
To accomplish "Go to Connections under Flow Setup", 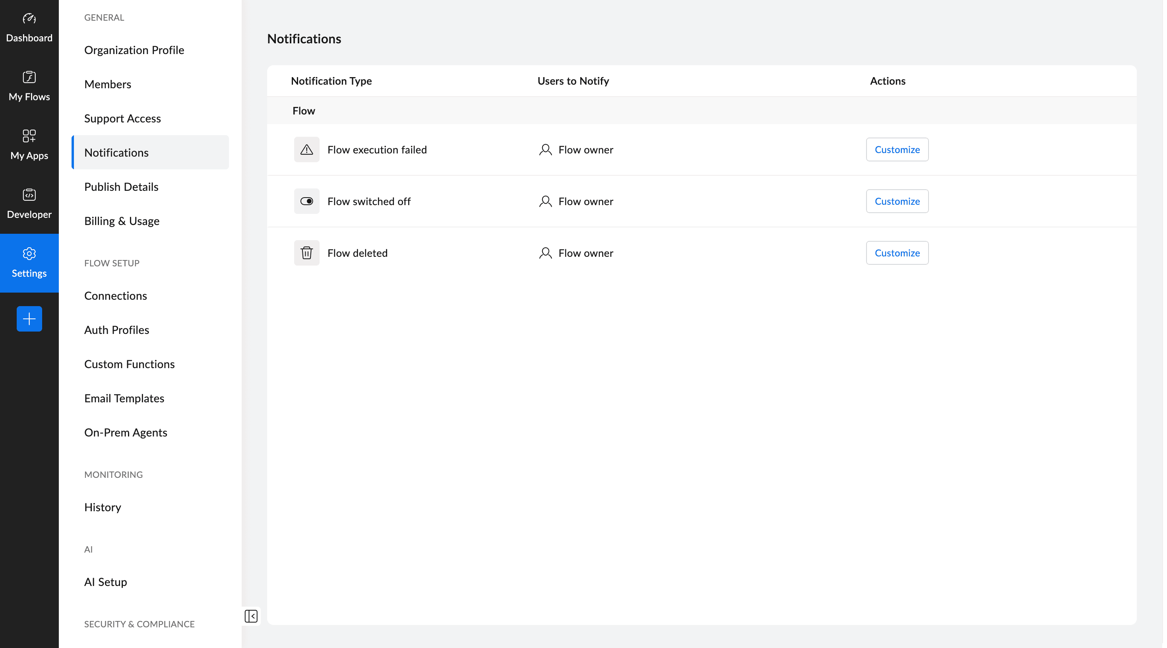I will (116, 296).
